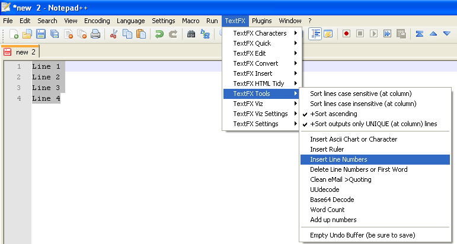Open Find with the binoculars icon
Viewport: 457px width, 244px height.
191,34
